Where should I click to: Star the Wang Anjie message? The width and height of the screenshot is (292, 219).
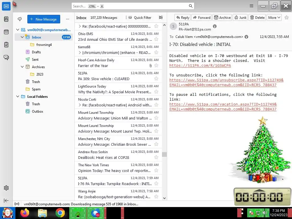coord(157,197)
